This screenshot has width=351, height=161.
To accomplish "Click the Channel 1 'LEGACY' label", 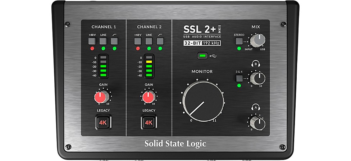I will pos(103,111).
